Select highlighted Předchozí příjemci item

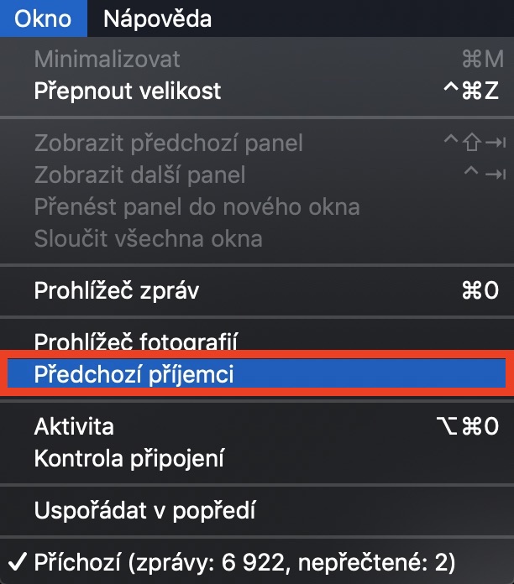[x=134, y=374]
